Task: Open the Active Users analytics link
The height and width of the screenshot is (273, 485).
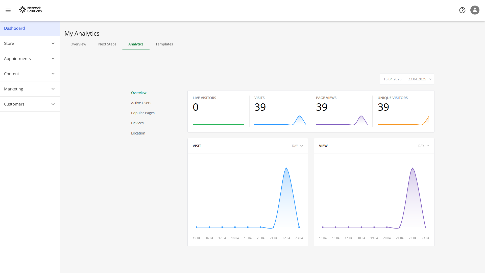Action: 141,103
